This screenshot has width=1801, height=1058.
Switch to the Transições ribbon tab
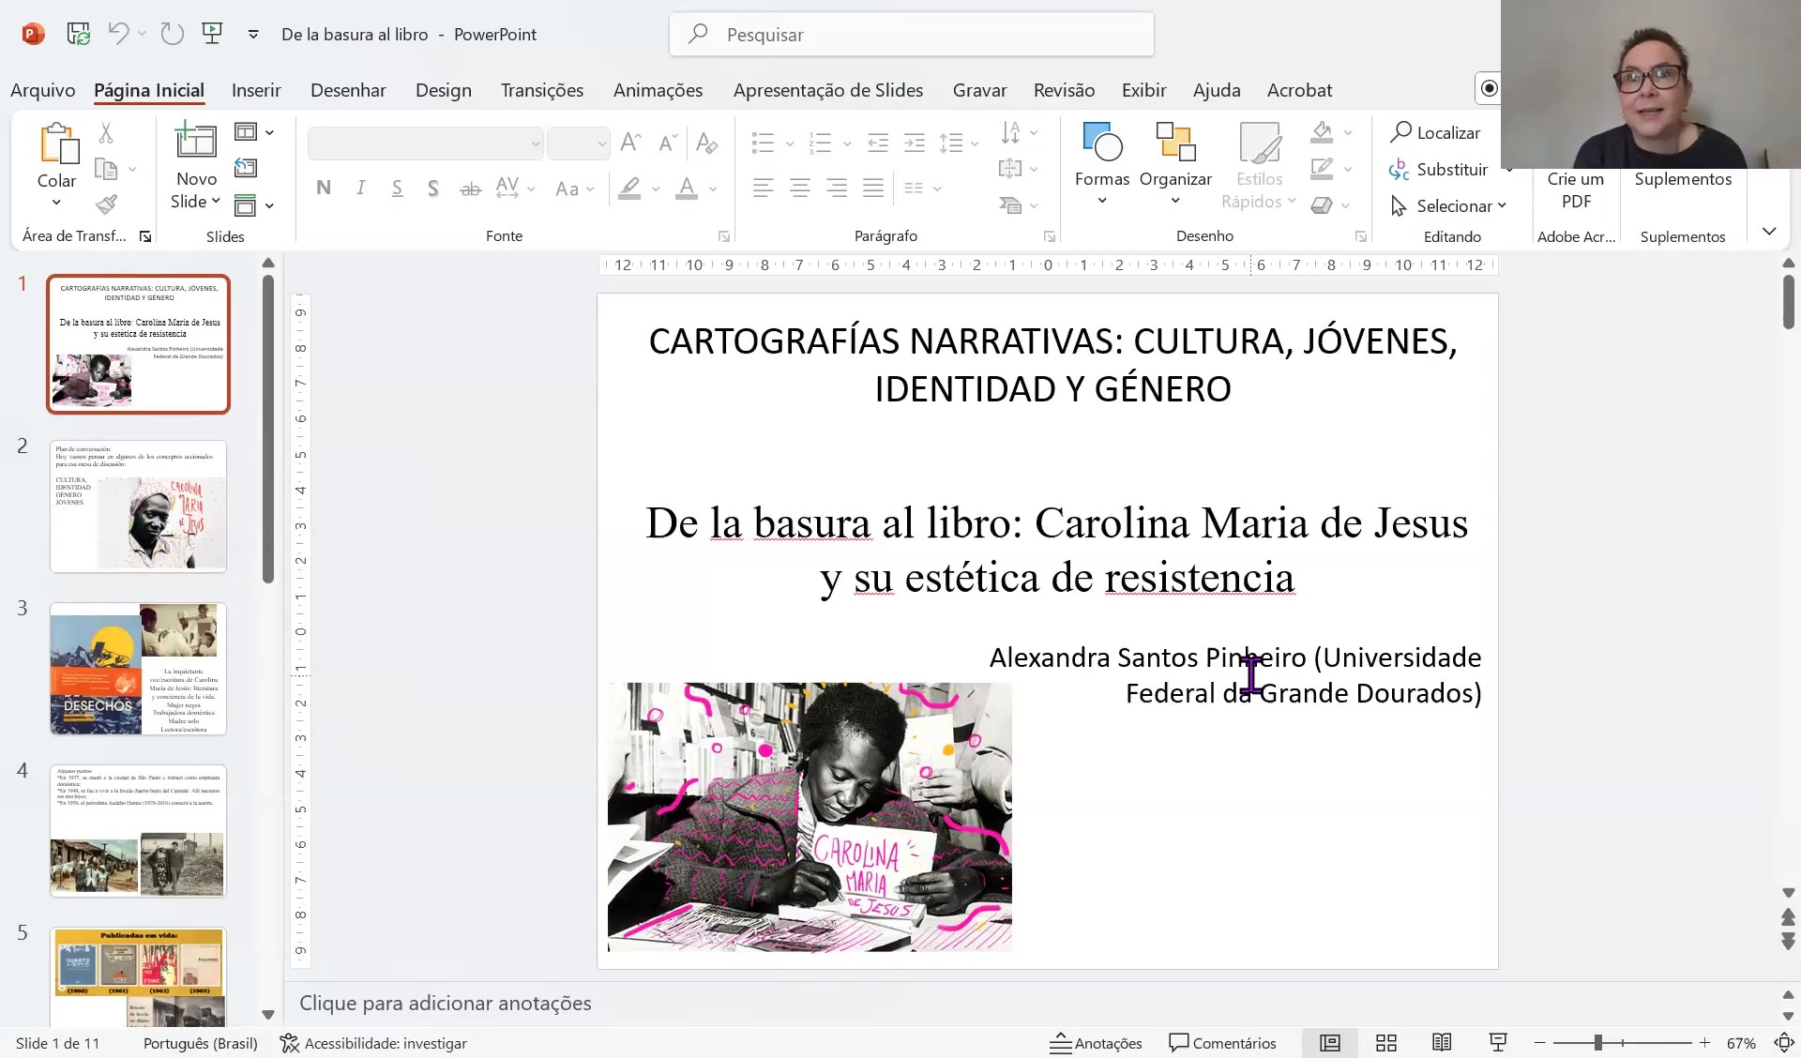(541, 89)
